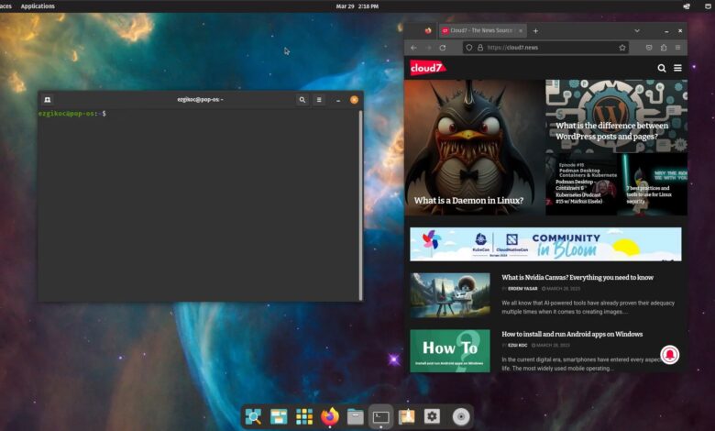Open the terminal hamburger menu
Image resolution: width=715 pixels, height=431 pixels.
(319, 99)
